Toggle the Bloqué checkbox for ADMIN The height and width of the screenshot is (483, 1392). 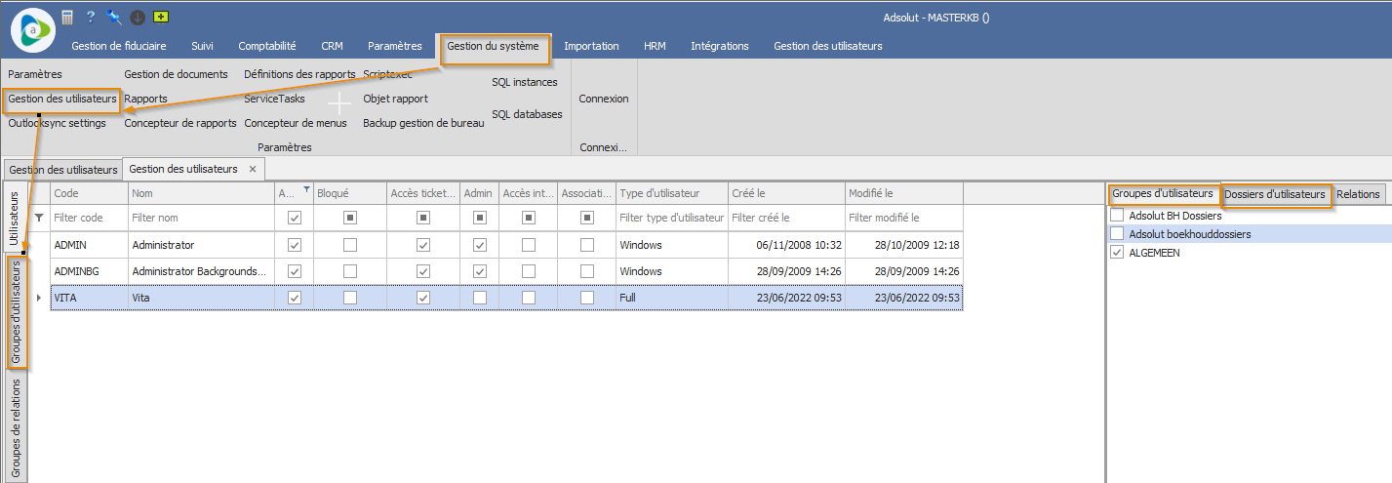pos(350,244)
